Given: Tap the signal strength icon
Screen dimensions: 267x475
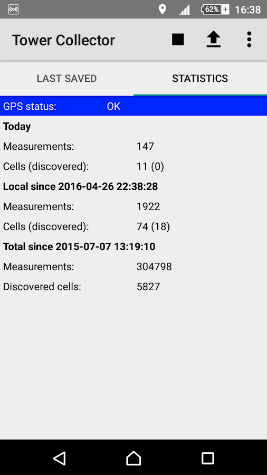Looking at the screenshot, I should click(x=184, y=9).
